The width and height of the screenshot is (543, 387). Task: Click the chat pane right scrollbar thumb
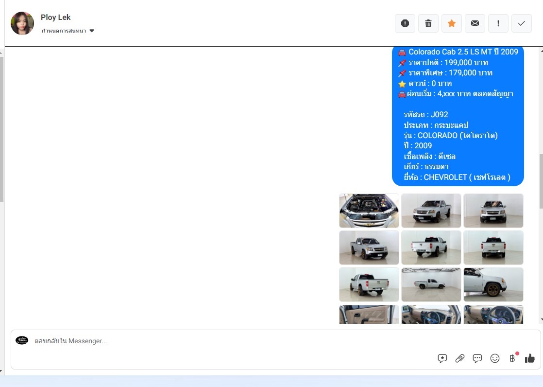541,181
